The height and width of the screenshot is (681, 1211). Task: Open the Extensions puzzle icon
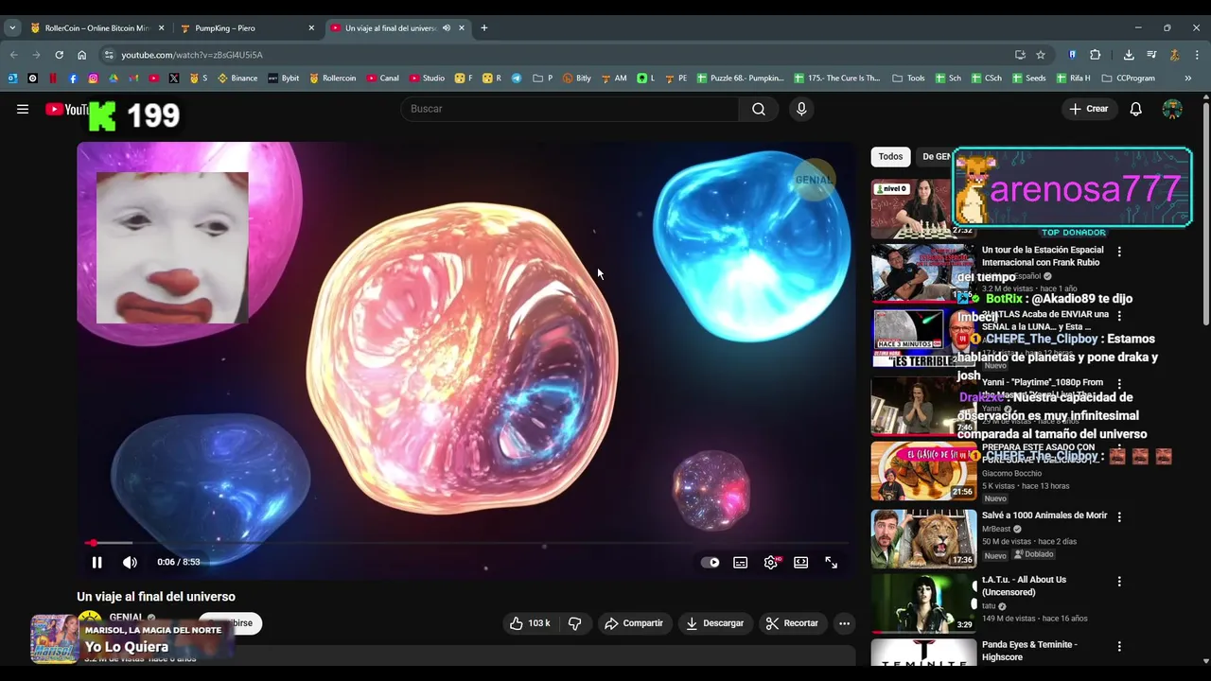click(1096, 55)
